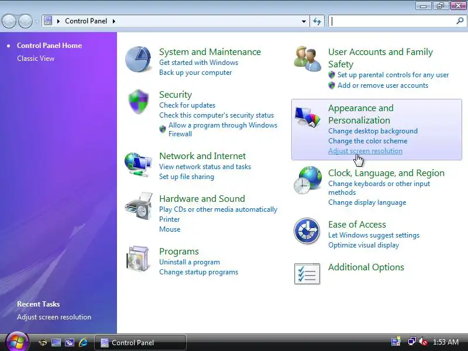Click the Back navigation button
The height and width of the screenshot is (351, 468).
[9, 21]
